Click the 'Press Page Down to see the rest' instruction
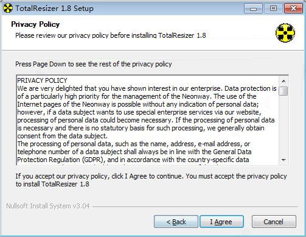 pyautogui.click(x=94, y=64)
